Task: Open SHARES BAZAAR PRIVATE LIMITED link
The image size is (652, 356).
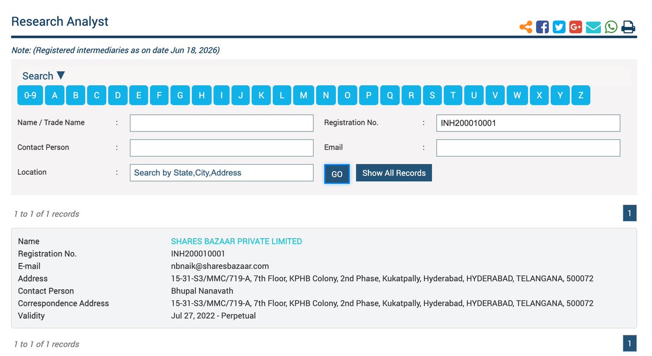Action: (236, 241)
